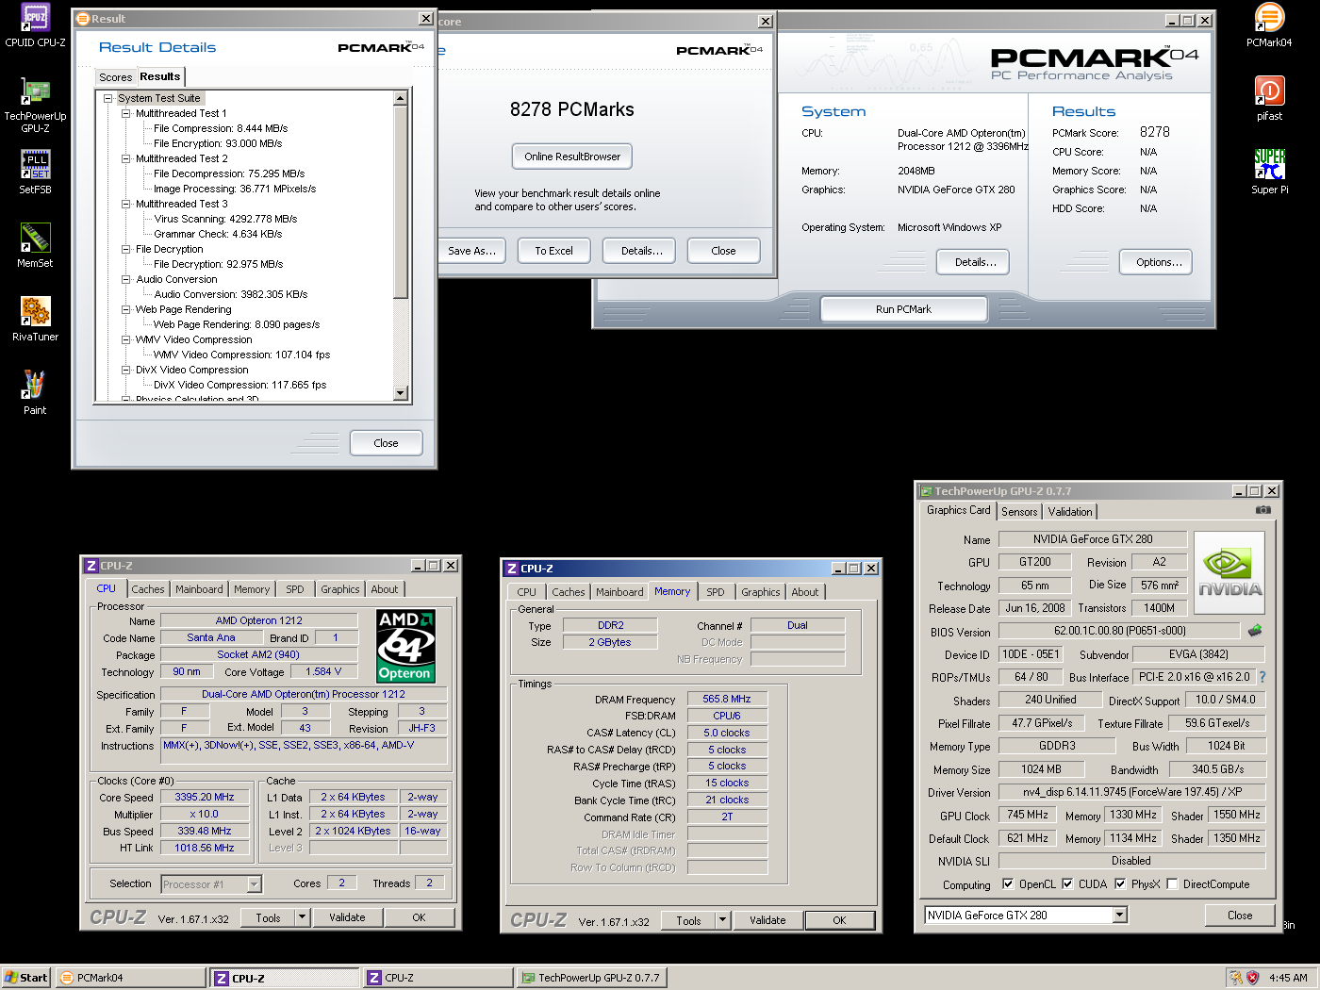
Task: Click the Result Details scrollbar down arrow
Action: click(401, 393)
